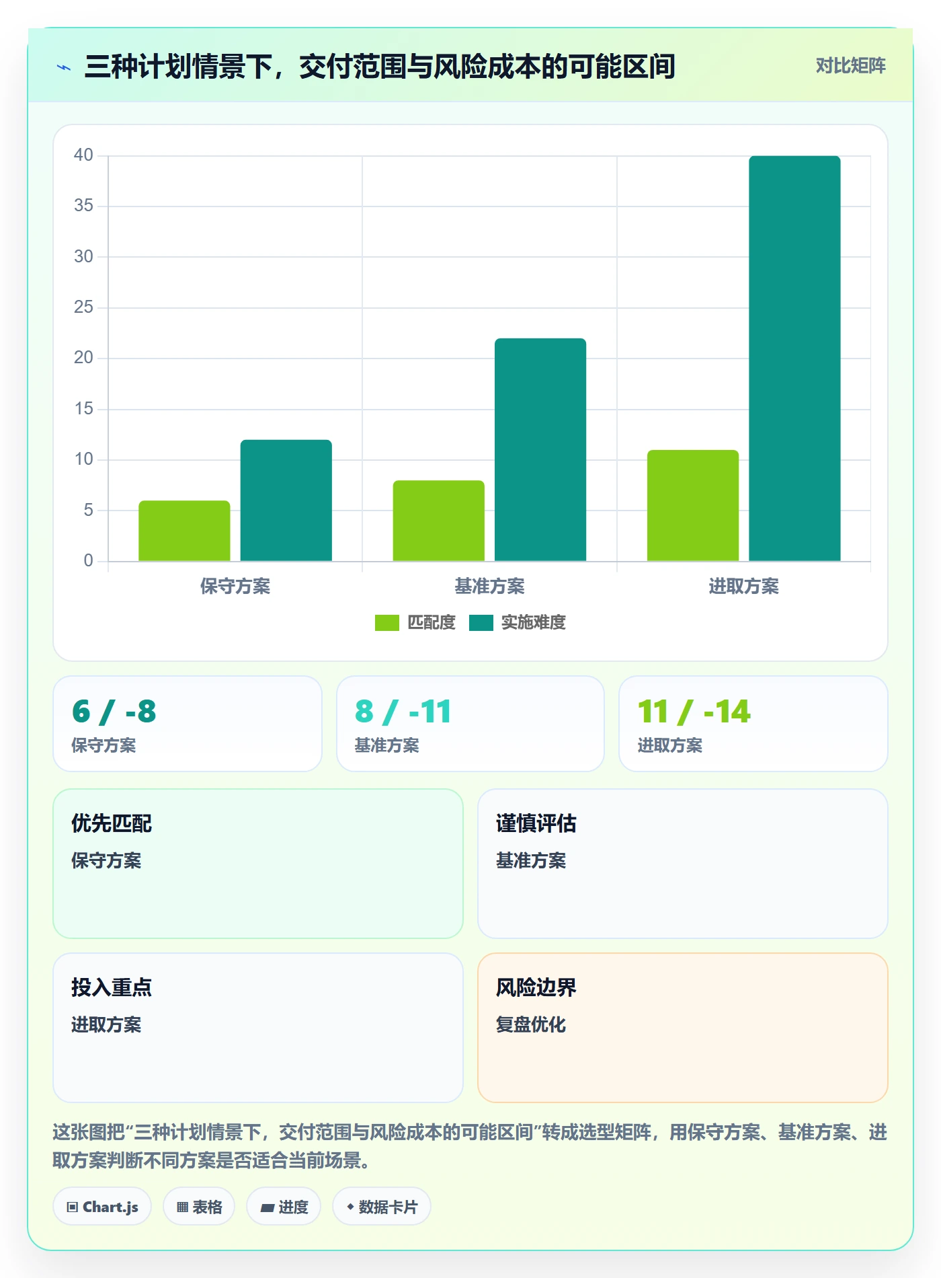Click 复盘优化 text in 风险边界 card
Viewport: 941px width, 1278px height.
(531, 1024)
